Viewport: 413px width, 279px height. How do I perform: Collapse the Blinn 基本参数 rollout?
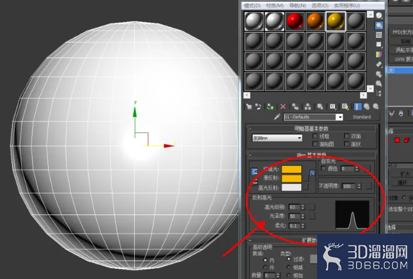coord(311,155)
